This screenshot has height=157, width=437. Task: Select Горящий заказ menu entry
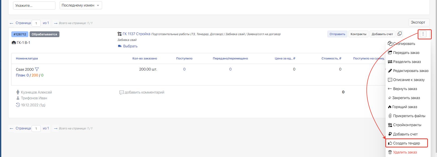click(x=404, y=107)
